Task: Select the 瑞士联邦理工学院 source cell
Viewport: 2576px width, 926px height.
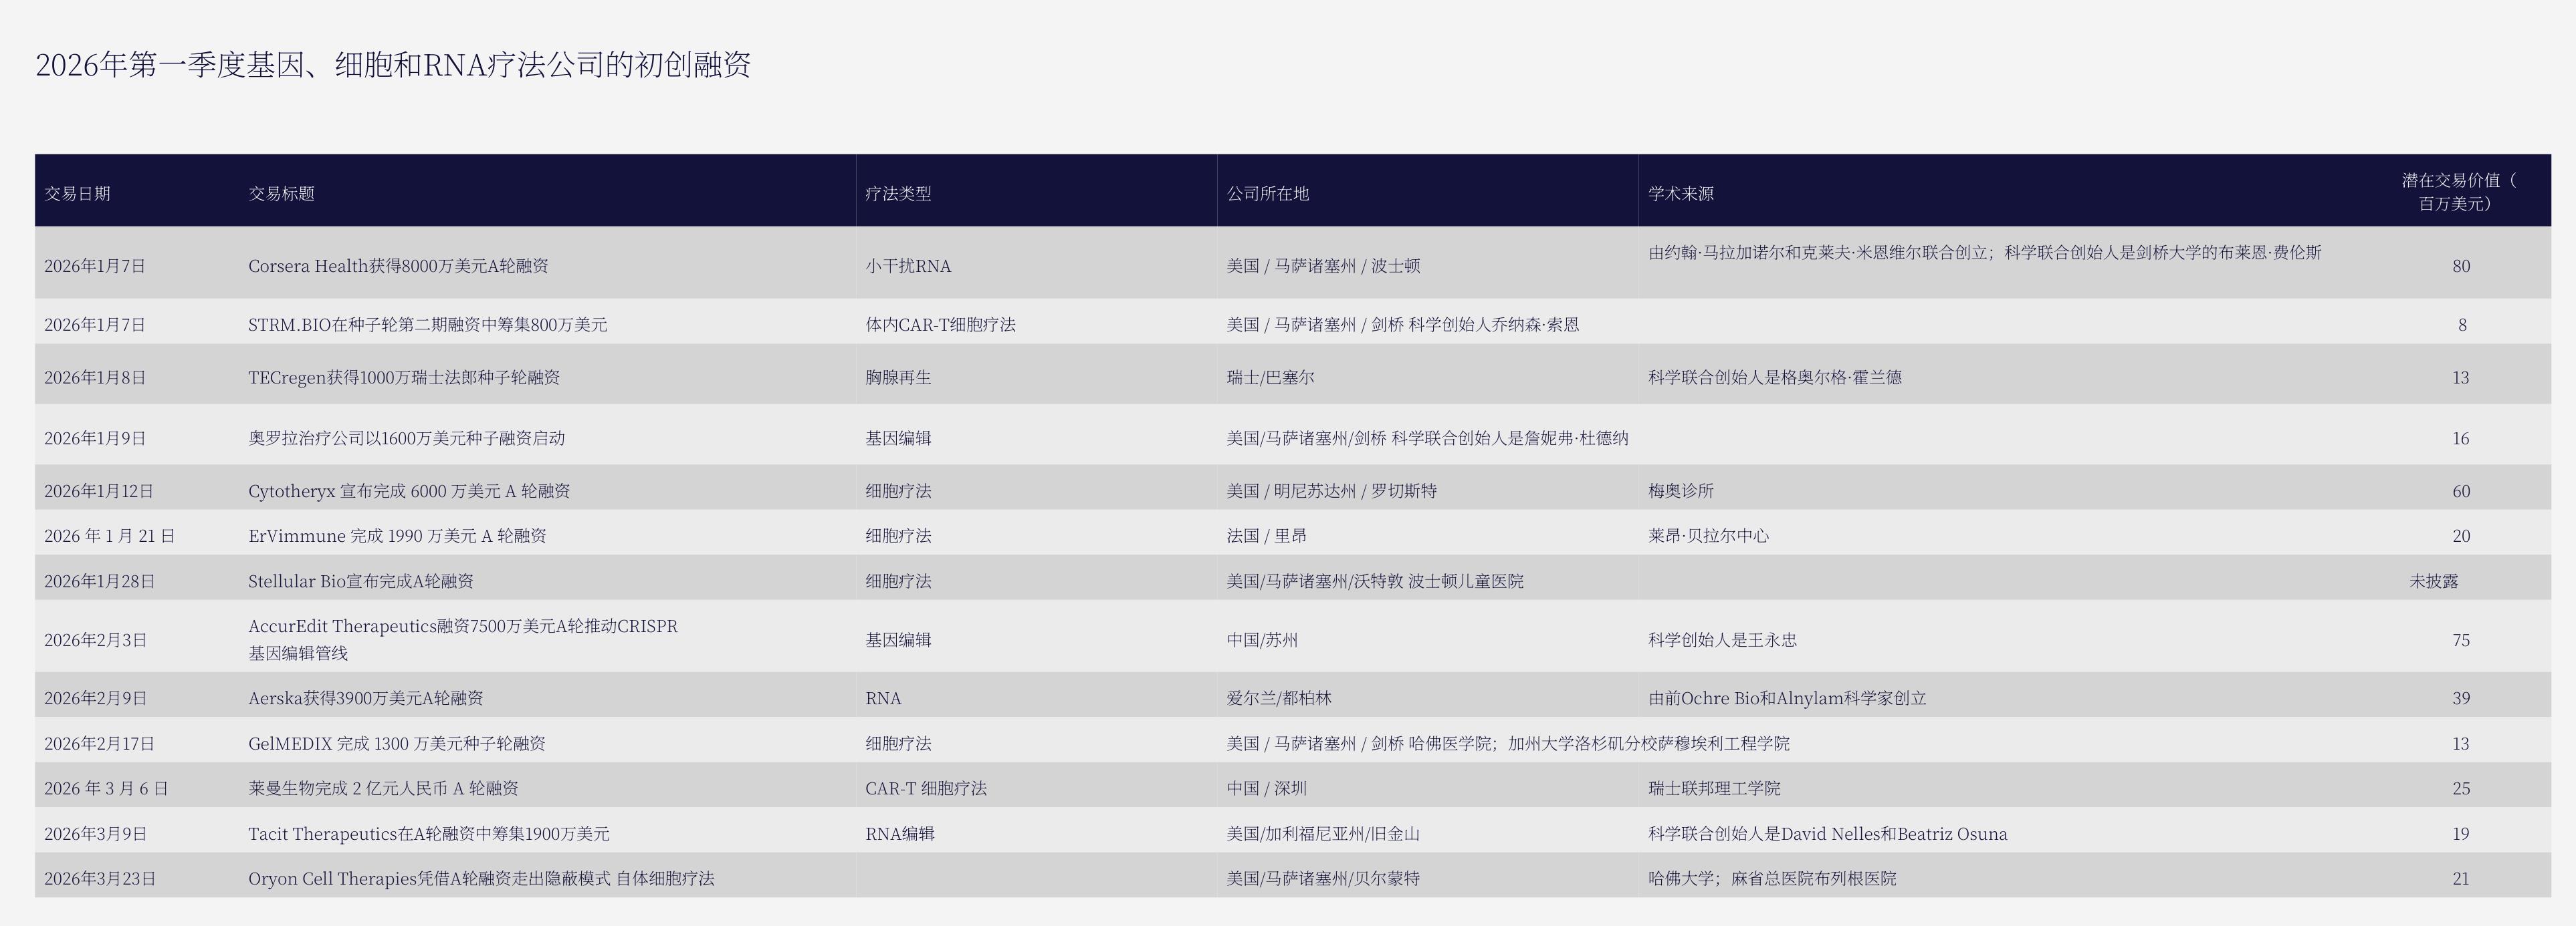Action: click(x=1714, y=789)
